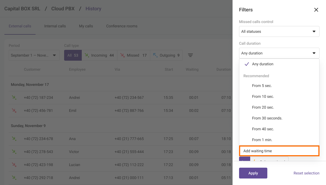Select Add waiting time option
Viewport: 326px width, 185px height.
[279, 151]
